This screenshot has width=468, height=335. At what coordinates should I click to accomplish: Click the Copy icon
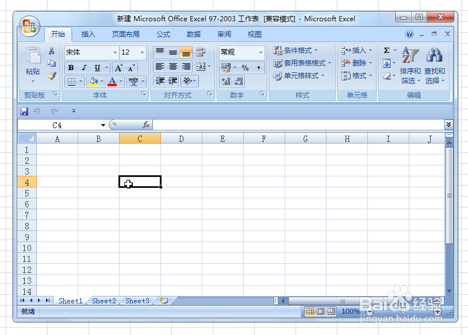[51, 63]
